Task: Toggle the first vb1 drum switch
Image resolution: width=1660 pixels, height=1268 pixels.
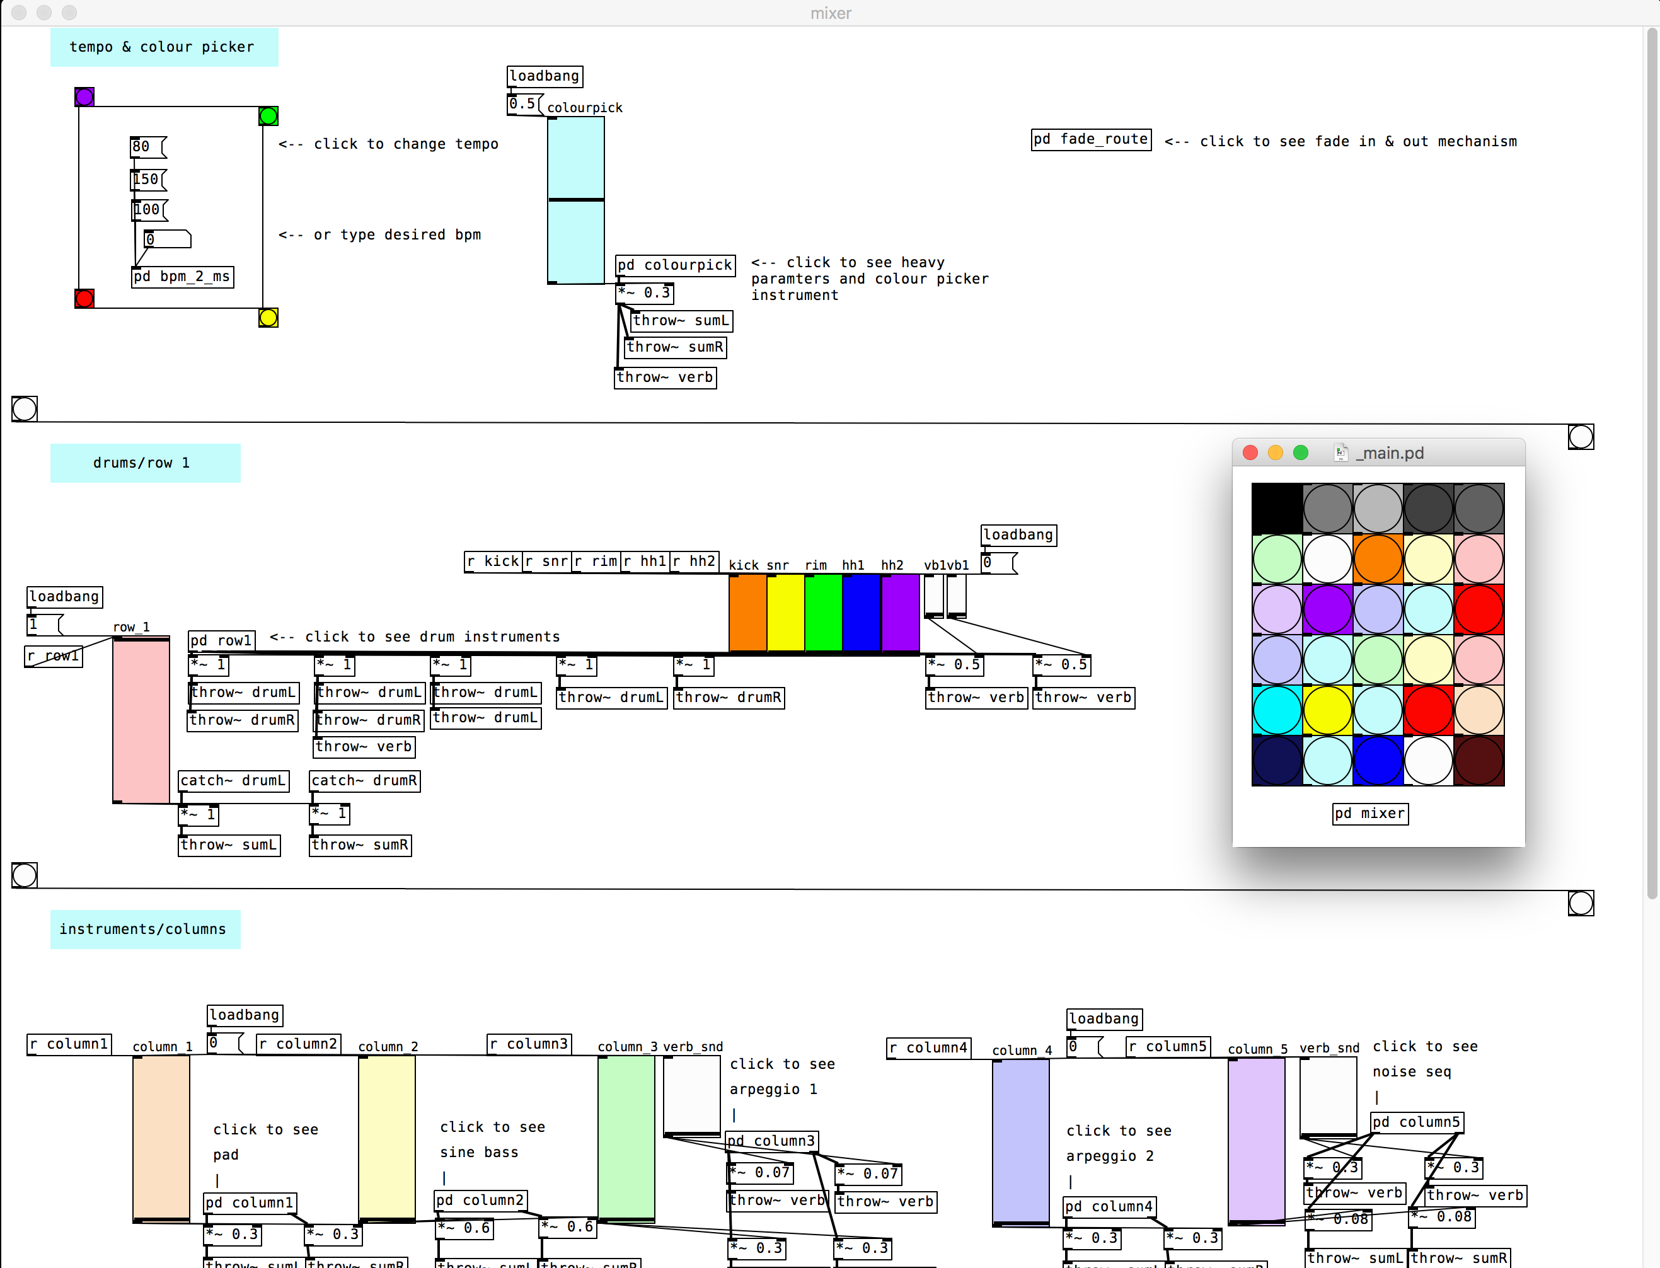Action: coord(933,596)
